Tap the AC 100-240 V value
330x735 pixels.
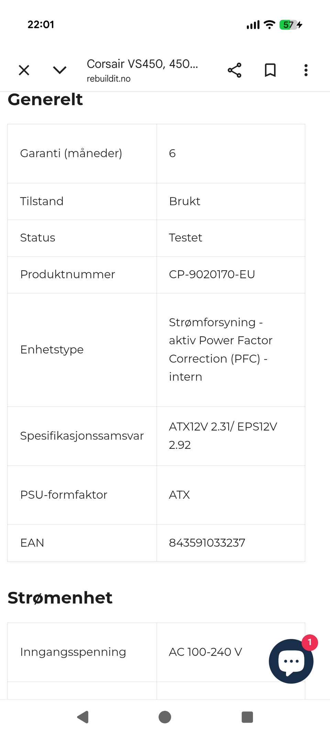click(x=206, y=652)
